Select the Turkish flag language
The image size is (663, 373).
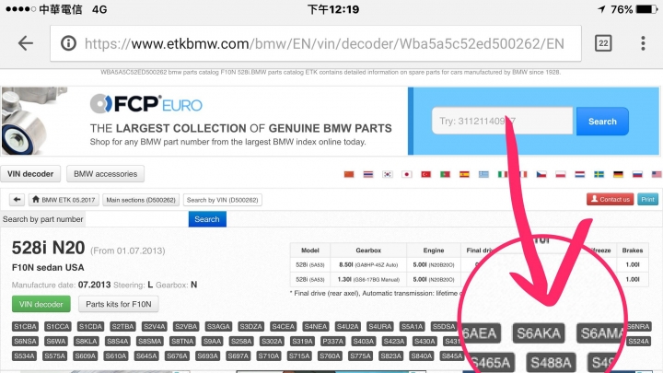(x=425, y=174)
